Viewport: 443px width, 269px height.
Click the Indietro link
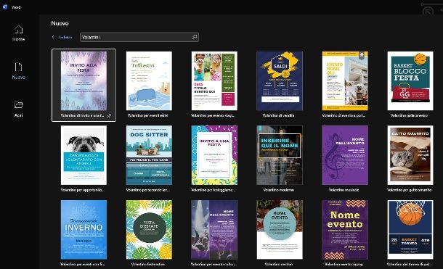65,37
